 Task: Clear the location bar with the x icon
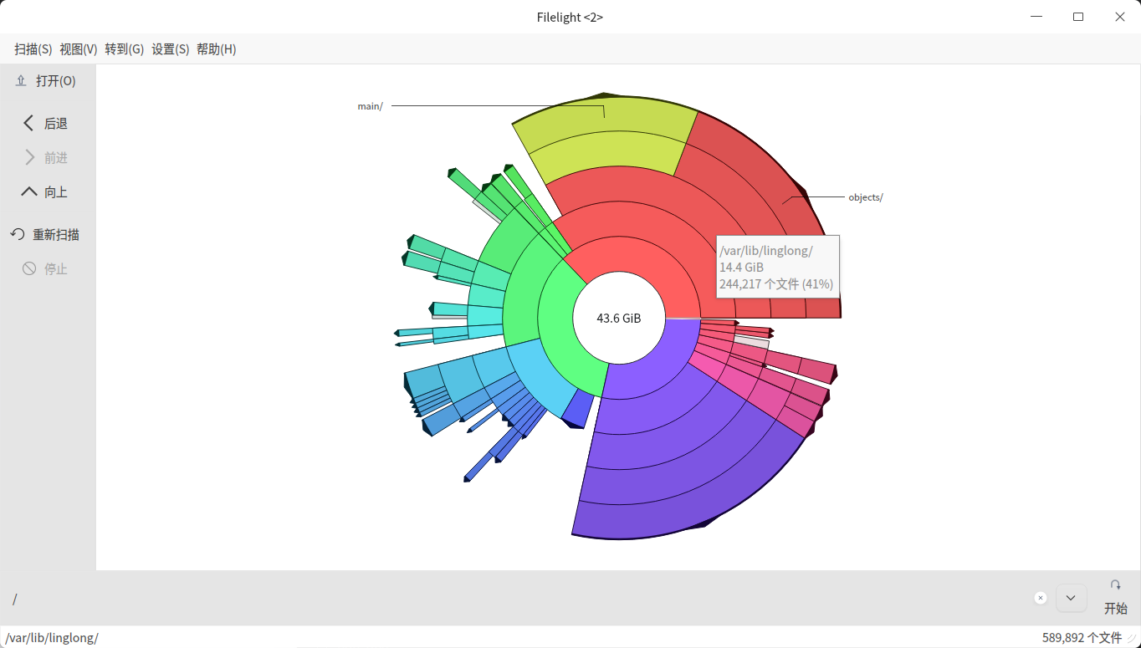point(1041,598)
